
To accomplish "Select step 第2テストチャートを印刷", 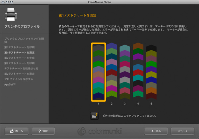I will point(19,63).
